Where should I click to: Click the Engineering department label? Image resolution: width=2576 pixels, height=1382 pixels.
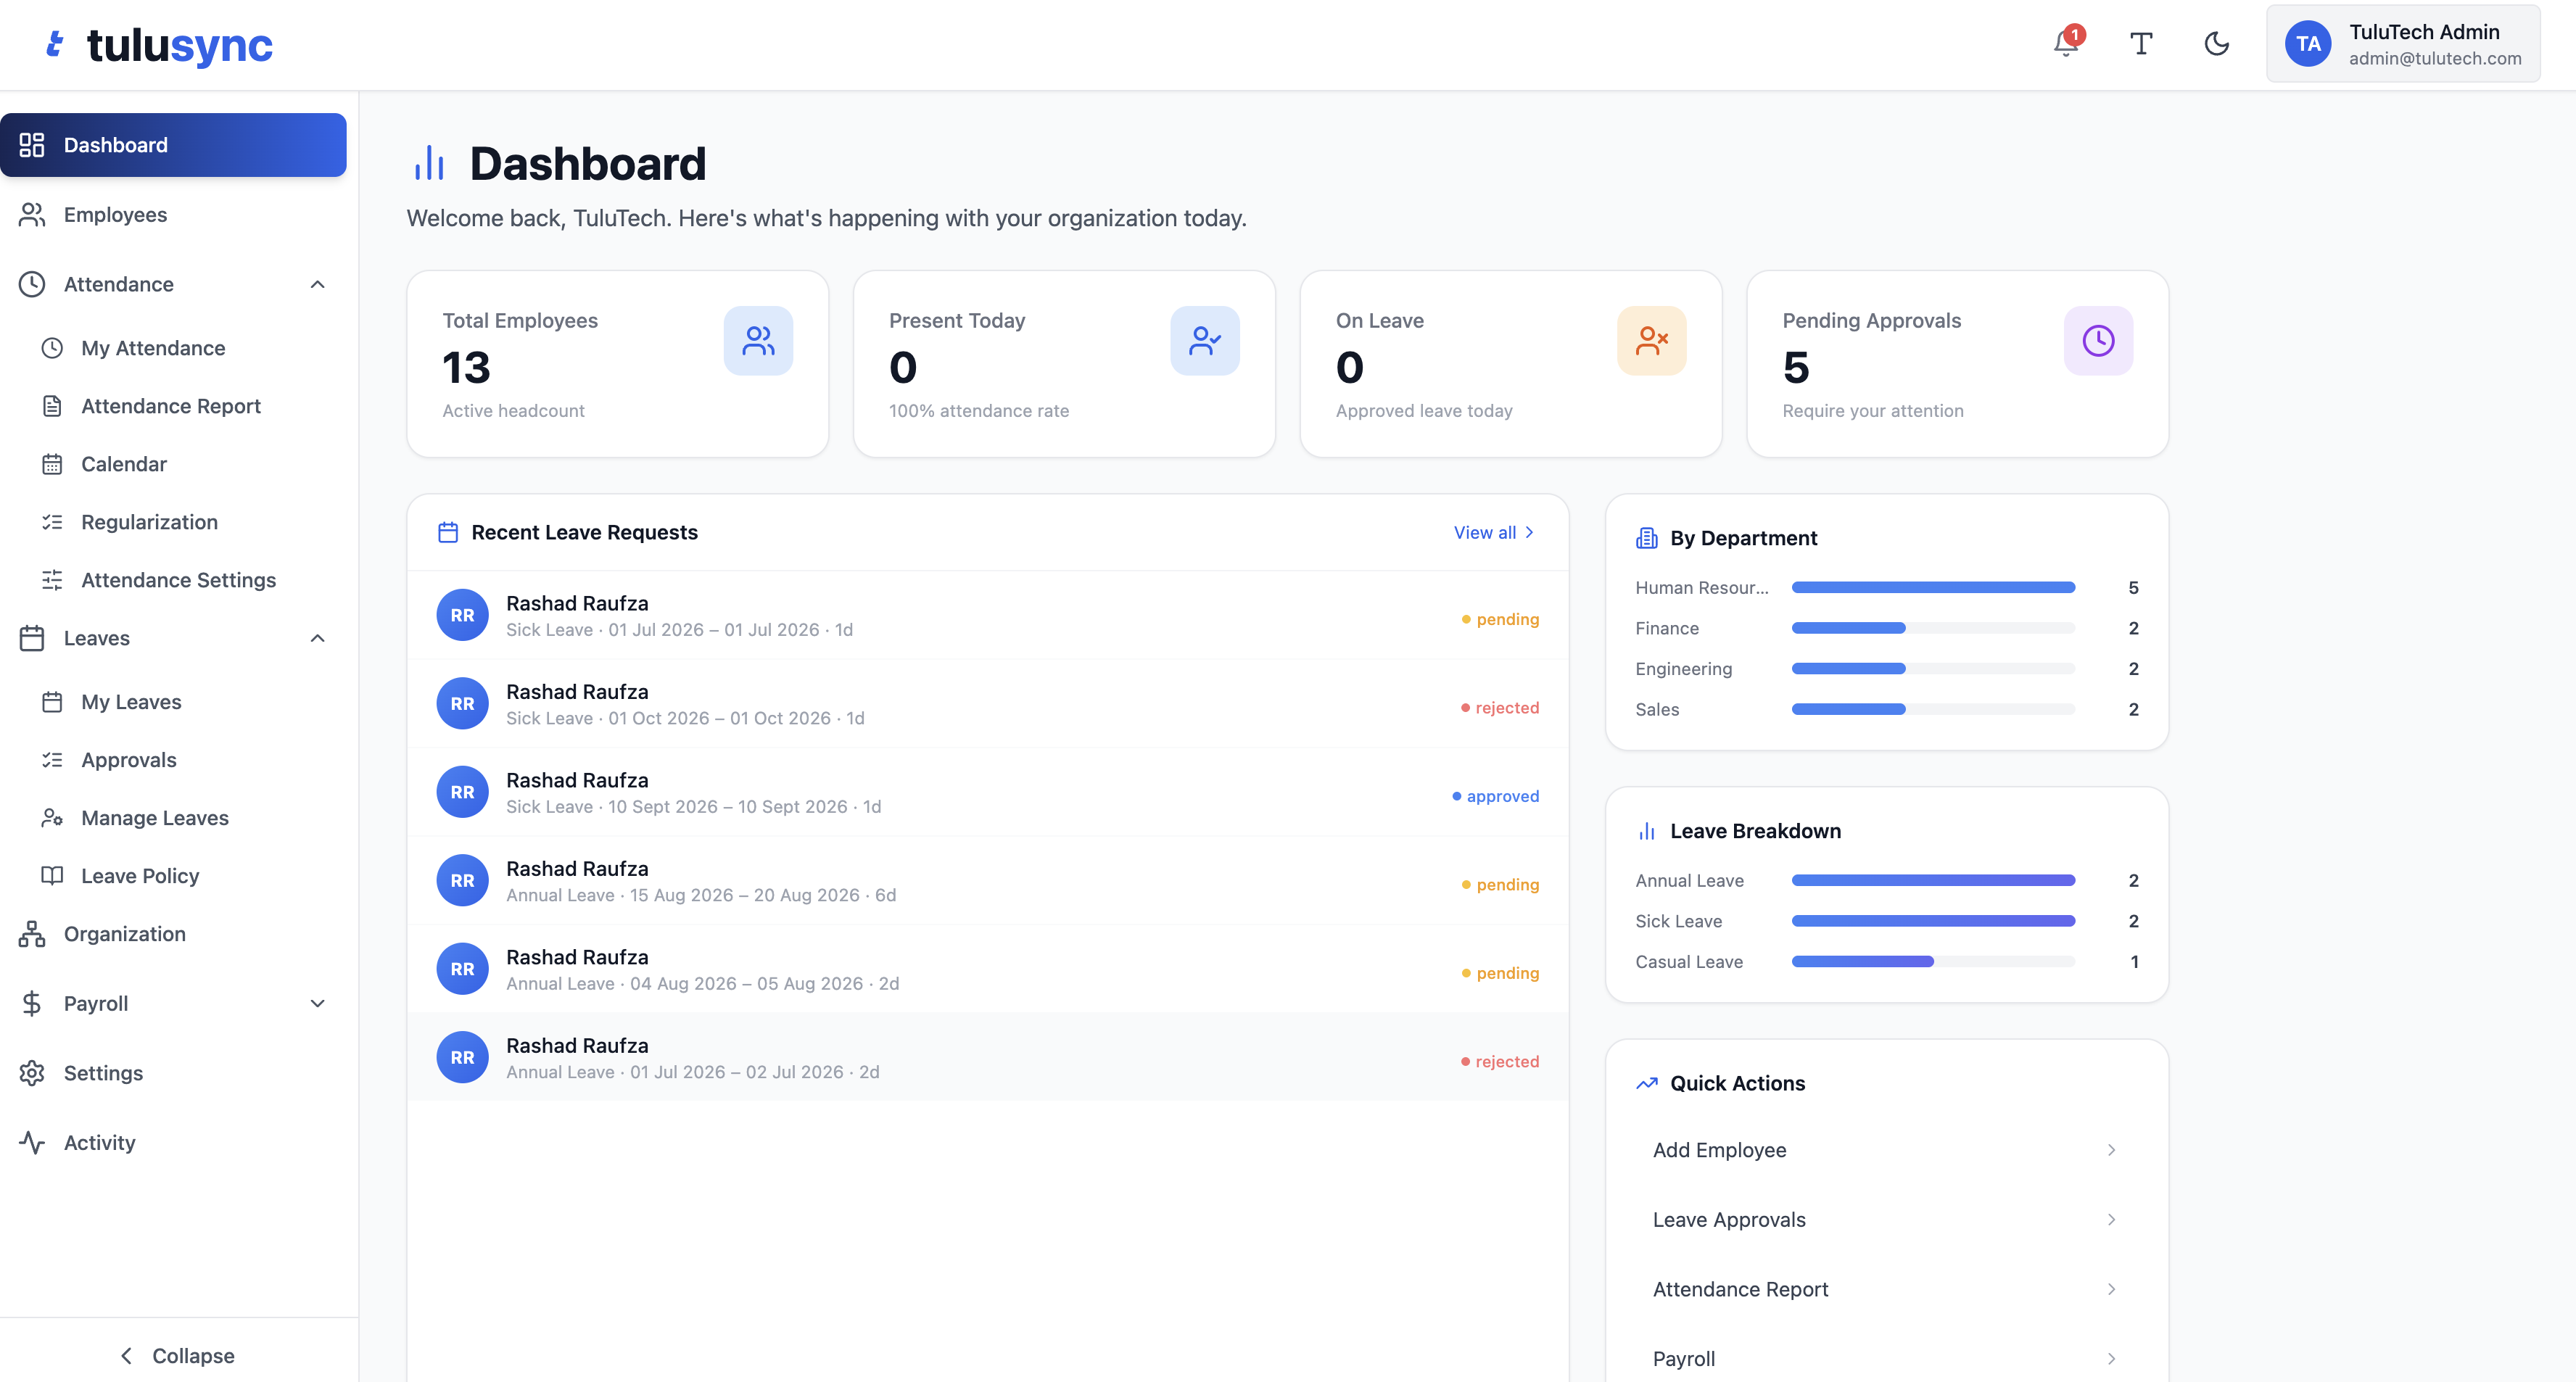(1683, 669)
